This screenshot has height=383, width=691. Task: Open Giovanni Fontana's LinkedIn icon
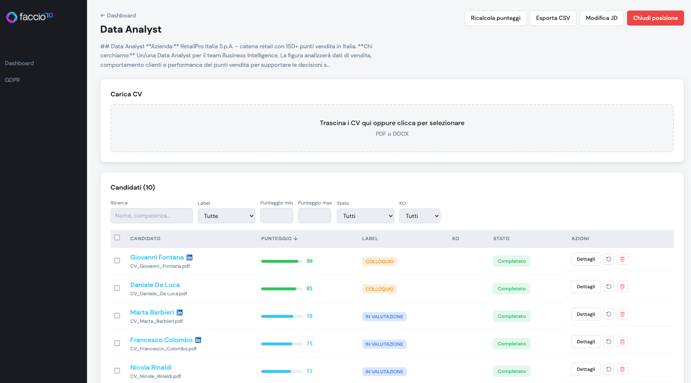[189, 257]
